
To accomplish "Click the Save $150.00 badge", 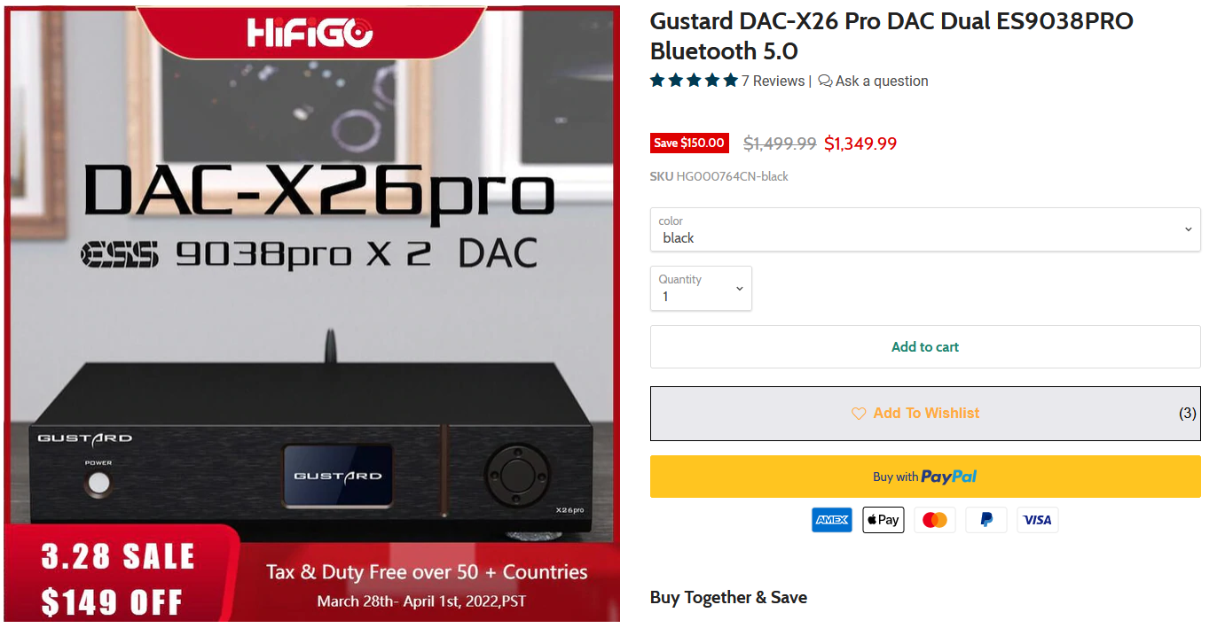I will [689, 143].
